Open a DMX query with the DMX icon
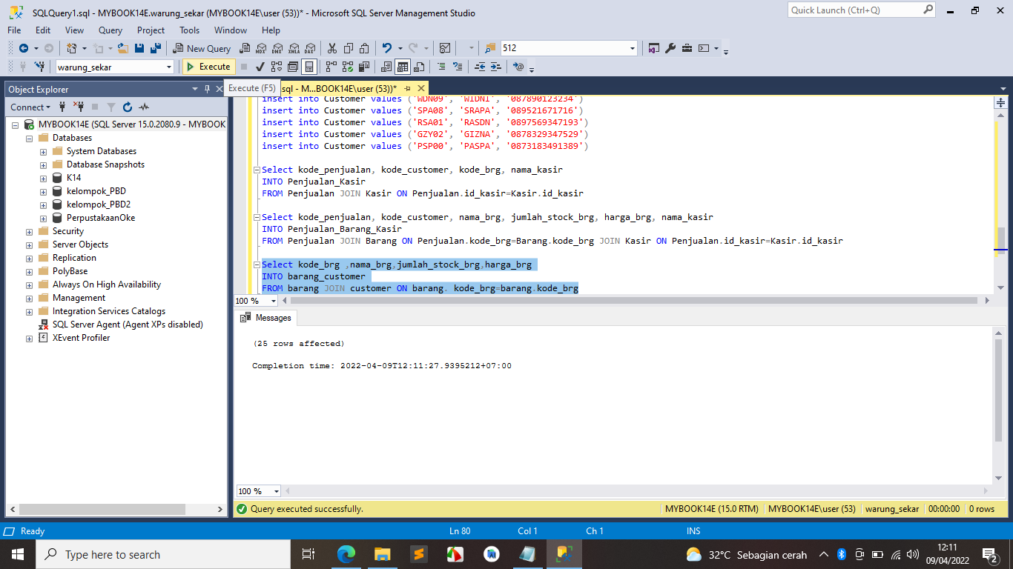The width and height of the screenshot is (1013, 569). pos(277,48)
